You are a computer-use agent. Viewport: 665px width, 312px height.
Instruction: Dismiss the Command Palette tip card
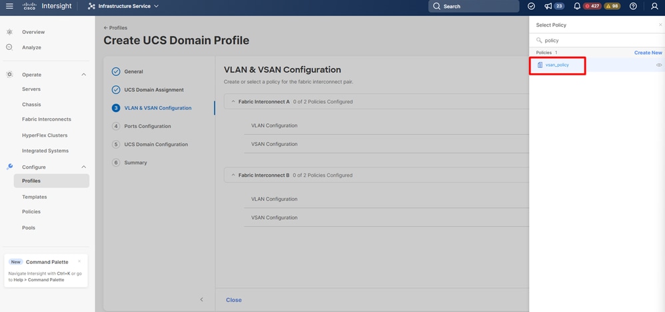(x=79, y=261)
